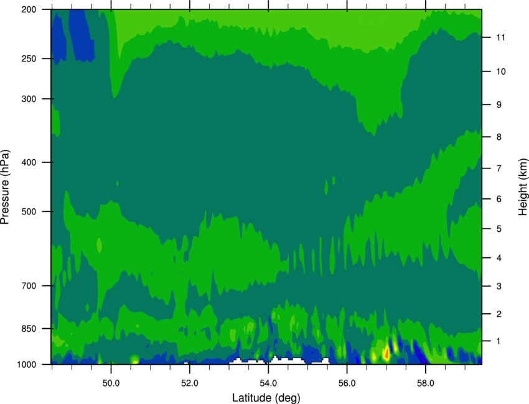
Task: Click the Latitude (deg) axis title
Action: [266, 398]
